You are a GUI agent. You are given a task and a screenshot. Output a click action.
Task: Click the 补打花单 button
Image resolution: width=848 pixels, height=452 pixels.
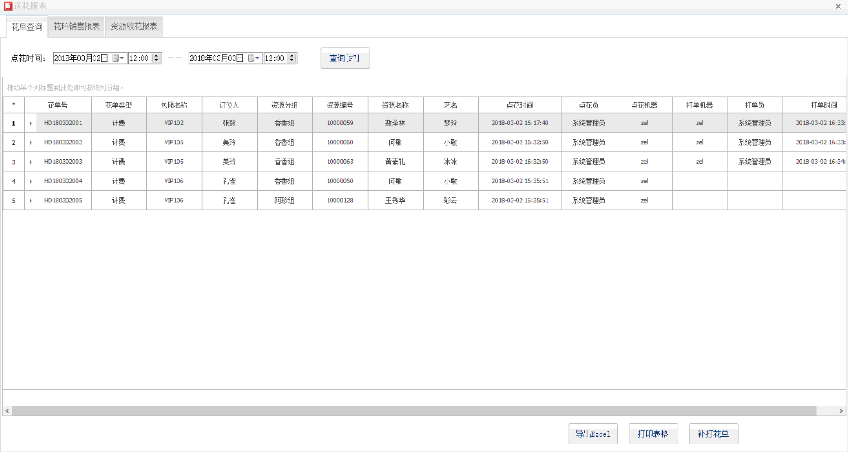click(713, 434)
